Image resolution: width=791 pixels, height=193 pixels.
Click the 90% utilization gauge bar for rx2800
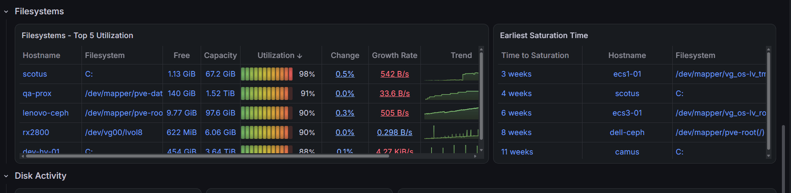pyautogui.click(x=267, y=132)
